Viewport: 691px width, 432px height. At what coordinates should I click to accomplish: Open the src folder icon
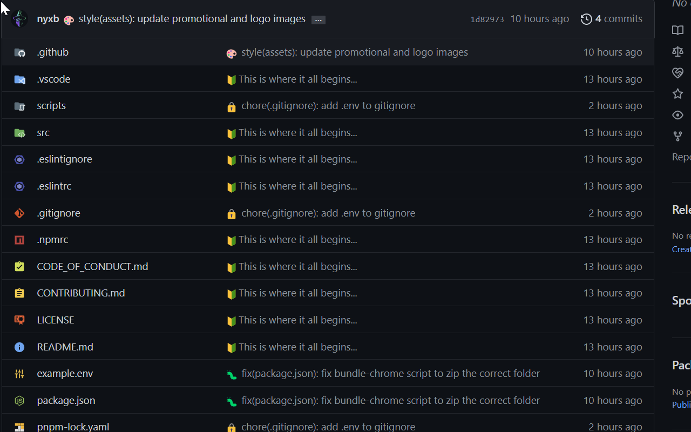click(x=19, y=133)
